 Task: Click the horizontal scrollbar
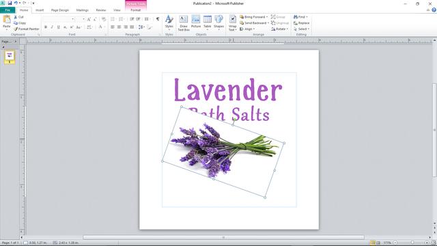pos(223,237)
